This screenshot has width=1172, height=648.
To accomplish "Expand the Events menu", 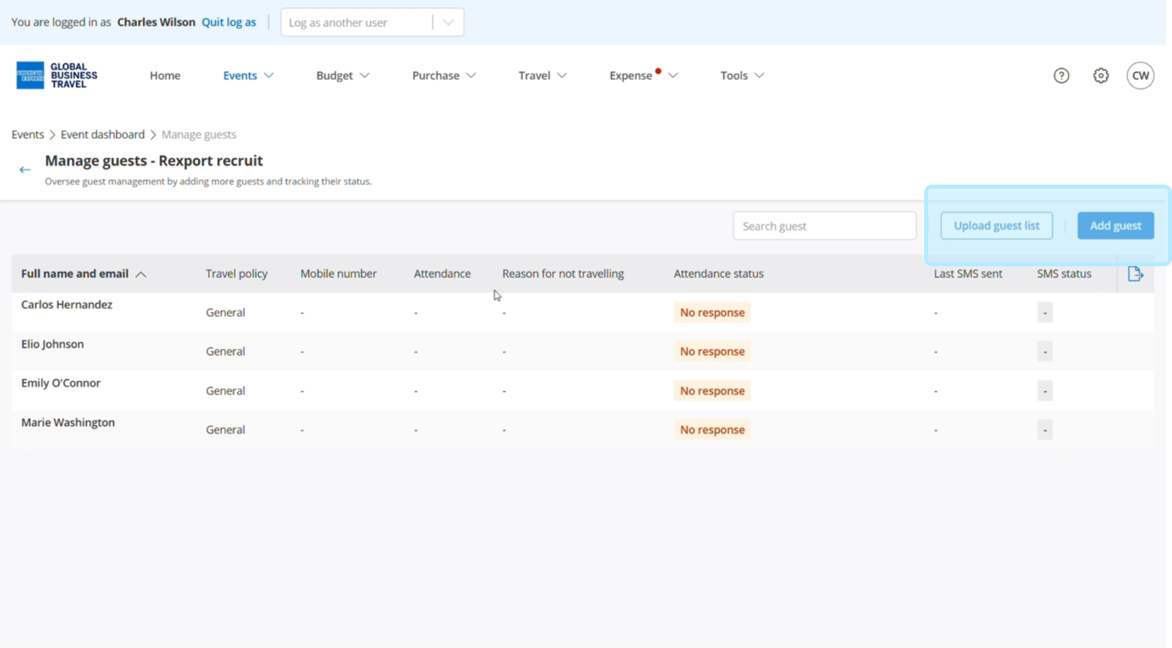I will click(248, 76).
